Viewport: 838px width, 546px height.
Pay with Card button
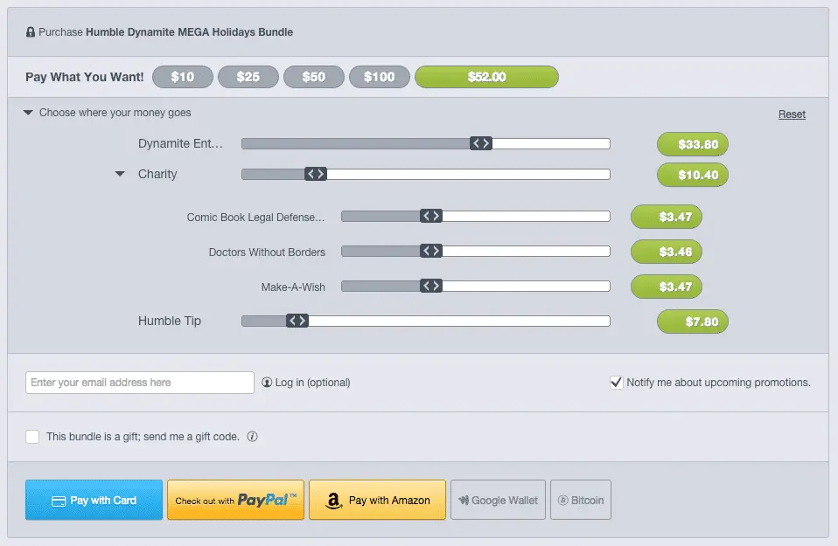tap(94, 500)
